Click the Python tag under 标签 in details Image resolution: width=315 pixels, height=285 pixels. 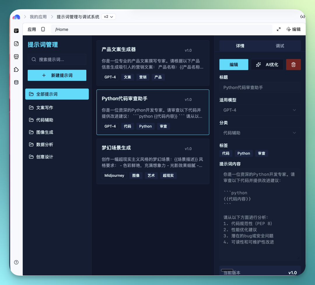point(244,153)
